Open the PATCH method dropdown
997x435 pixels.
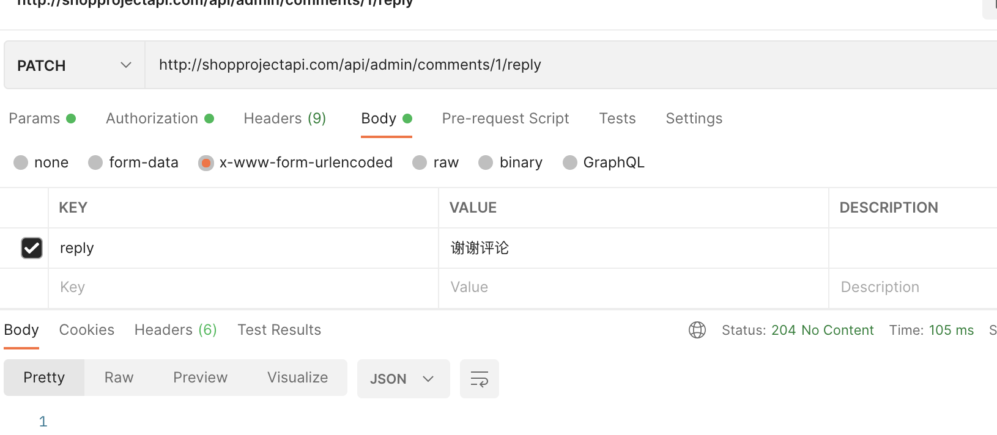coord(75,65)
